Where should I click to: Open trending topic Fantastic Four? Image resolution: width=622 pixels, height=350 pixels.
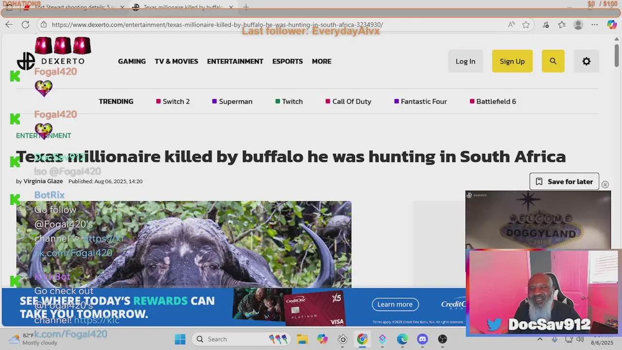(x=420, y=102)
